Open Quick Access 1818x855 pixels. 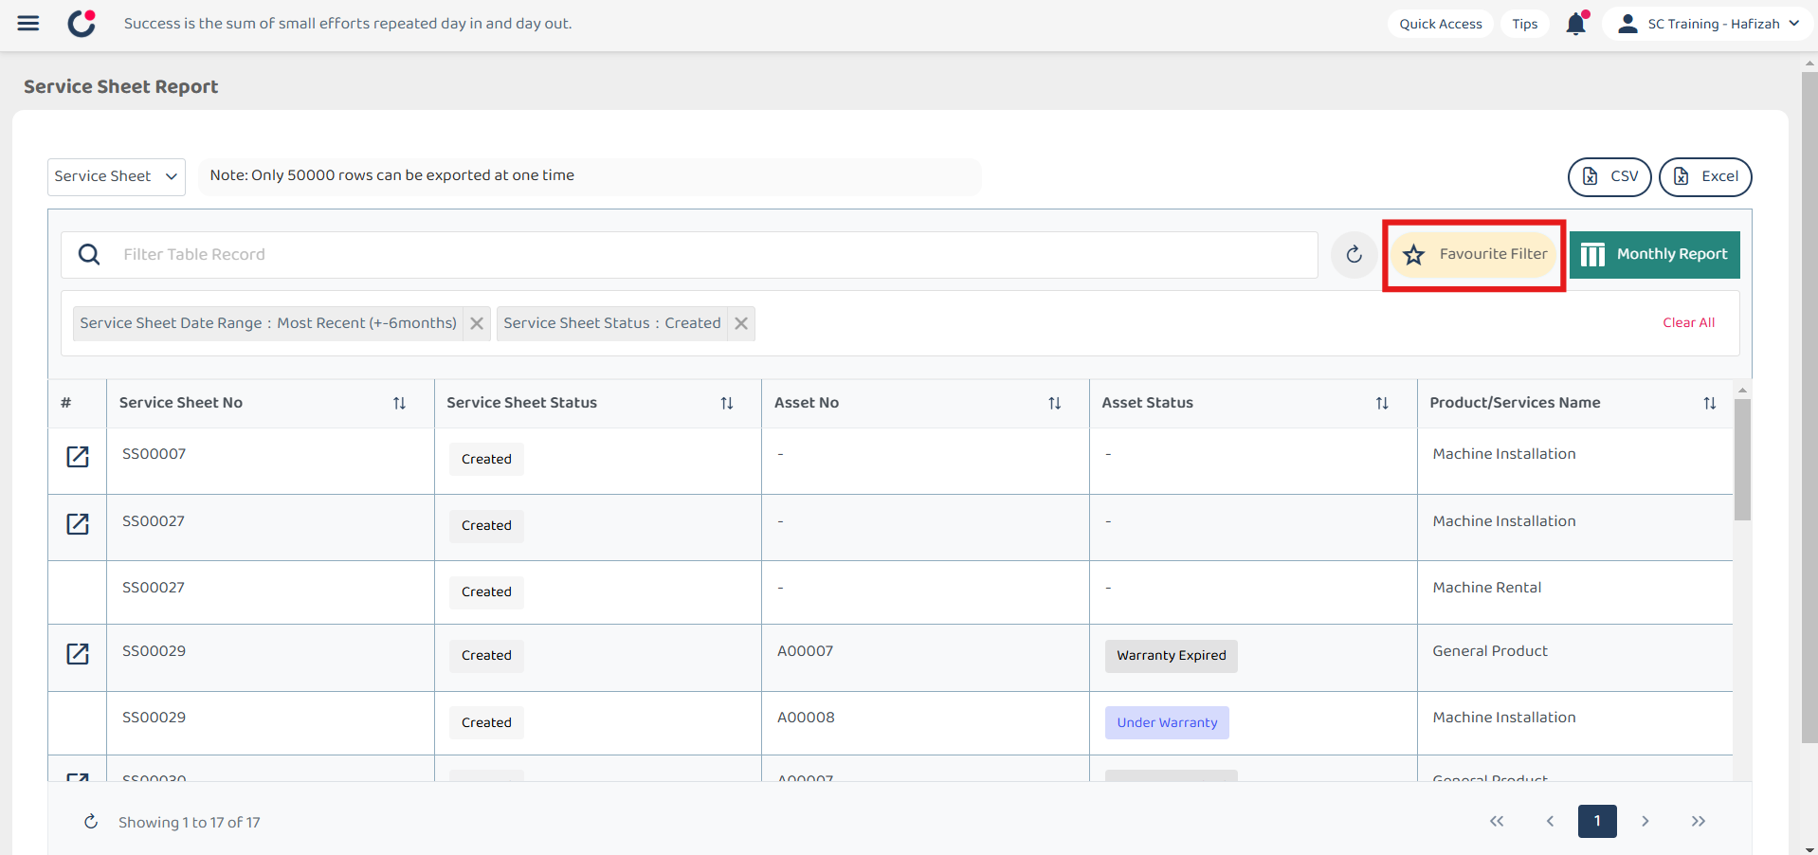click(x=1441, y=24)
